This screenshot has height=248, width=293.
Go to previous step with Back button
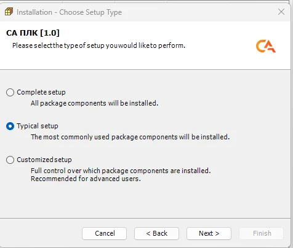coord(156,233)
